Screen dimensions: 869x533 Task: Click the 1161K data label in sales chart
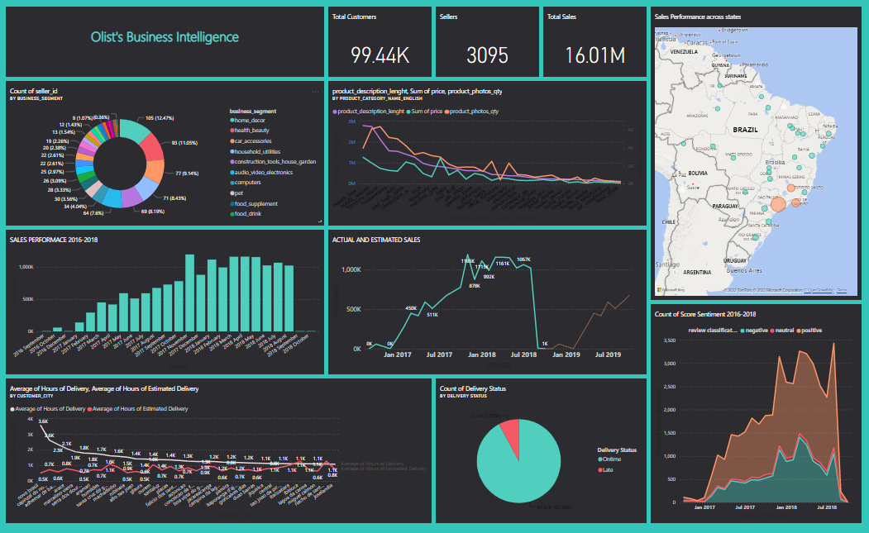pyautogui.click(x=502, y=264)
